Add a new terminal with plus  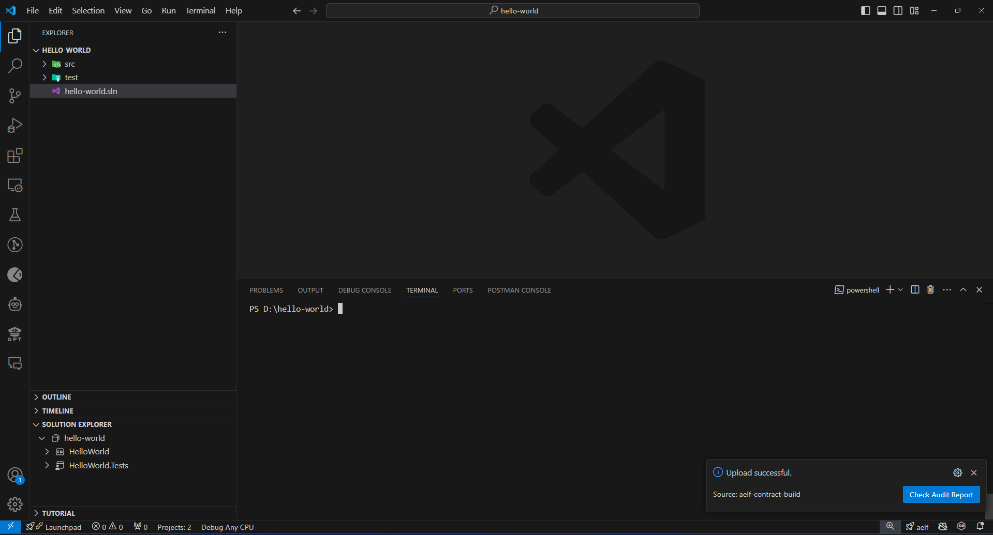[x=890, y=290]
